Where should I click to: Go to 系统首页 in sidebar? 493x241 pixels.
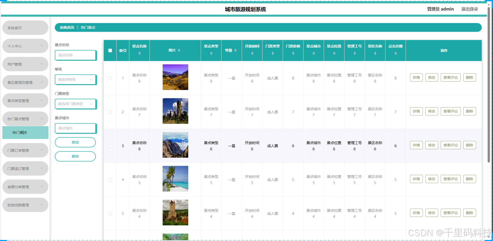pyautogui.click(x=25, y=28)
